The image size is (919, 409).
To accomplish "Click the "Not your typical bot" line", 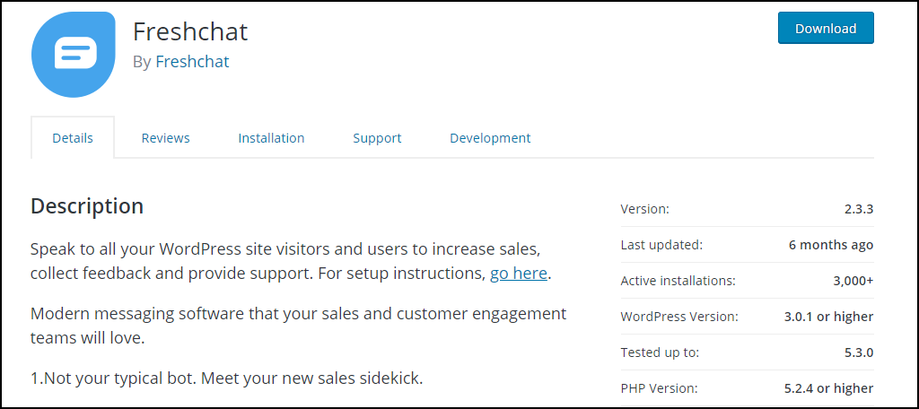I will point(226,379).
